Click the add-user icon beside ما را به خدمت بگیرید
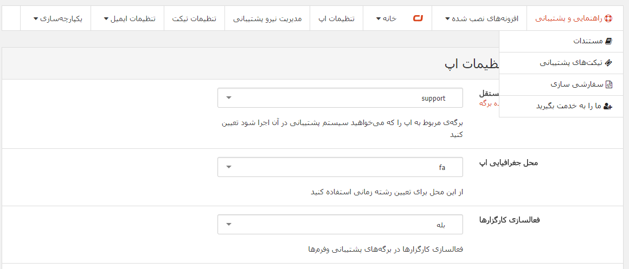 point(608,106)
